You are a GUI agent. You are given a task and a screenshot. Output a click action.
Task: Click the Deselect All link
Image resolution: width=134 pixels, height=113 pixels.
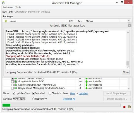[69, 99]
